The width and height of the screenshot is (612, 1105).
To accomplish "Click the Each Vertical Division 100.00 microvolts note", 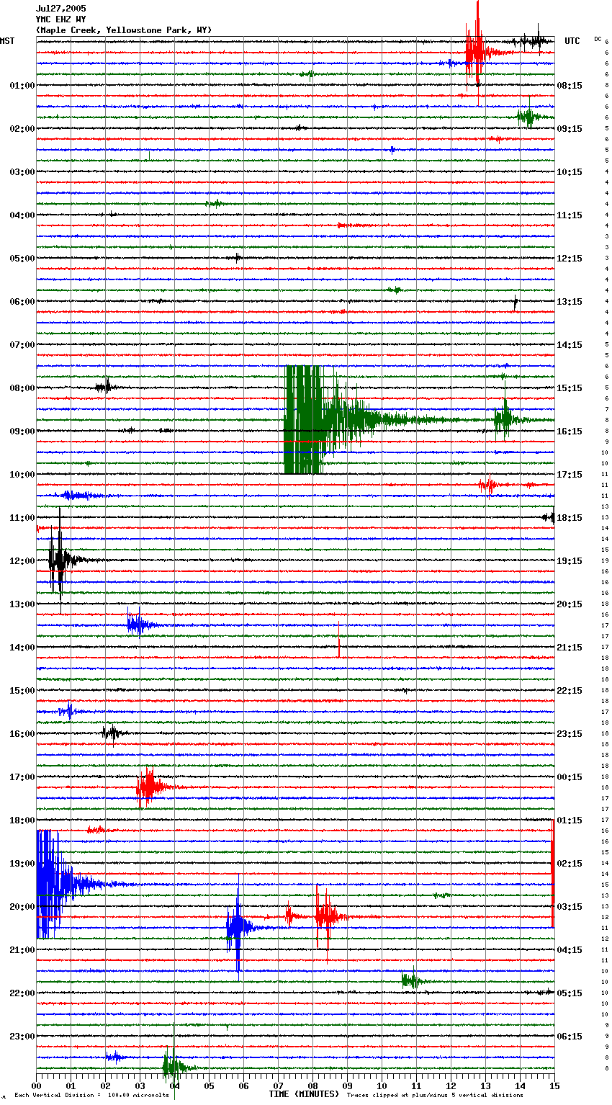I will (x=91, y=1095).
